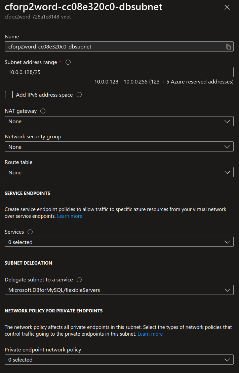Click the Add IPv6 address space info icon
The width and height of the screenshot is (239, 373).
79,95
